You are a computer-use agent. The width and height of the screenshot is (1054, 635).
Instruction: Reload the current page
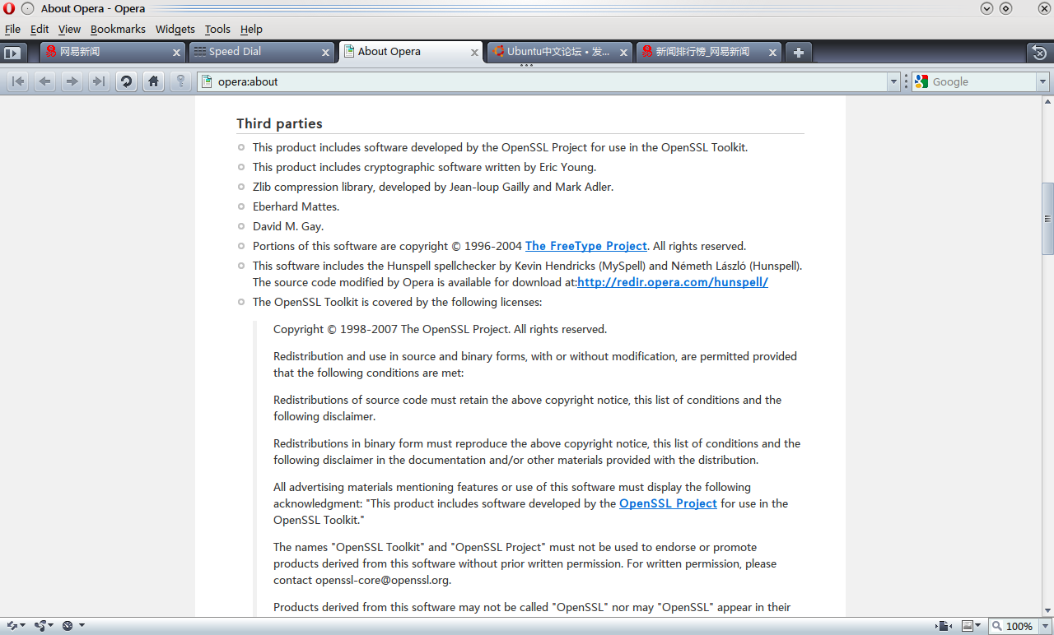point(126,81)
